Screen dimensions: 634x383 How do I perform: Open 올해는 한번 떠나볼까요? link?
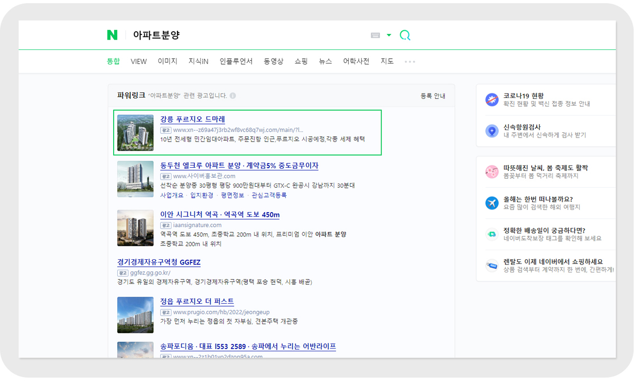[x=538, y=199]
